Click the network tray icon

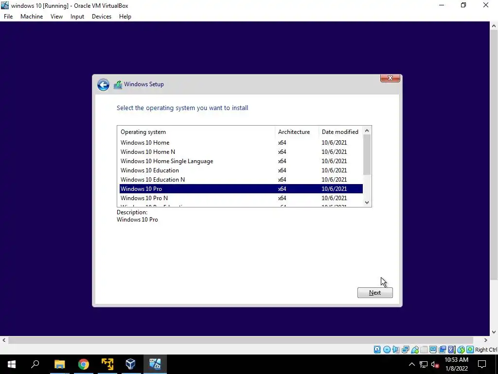424,364
